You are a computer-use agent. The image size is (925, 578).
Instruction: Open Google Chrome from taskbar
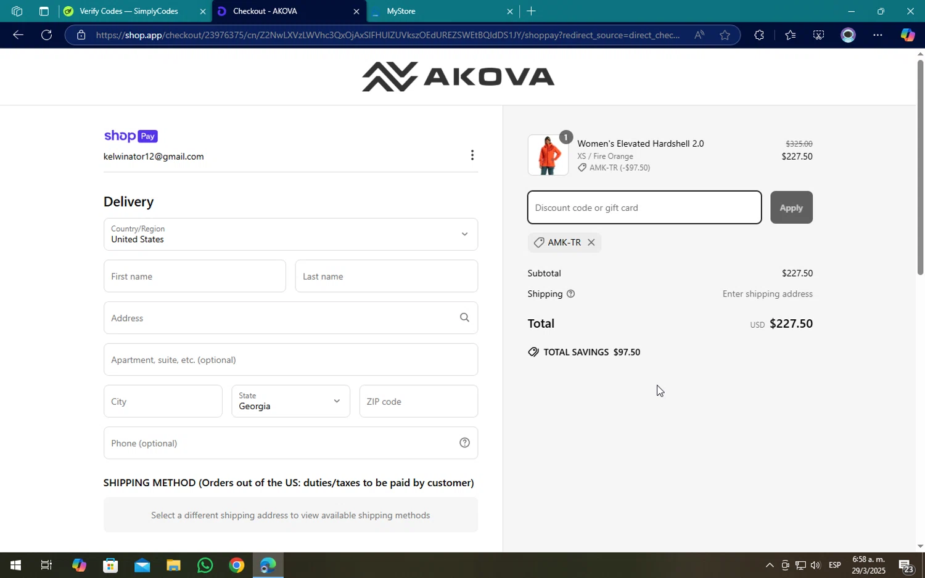[x=236, y=565]
